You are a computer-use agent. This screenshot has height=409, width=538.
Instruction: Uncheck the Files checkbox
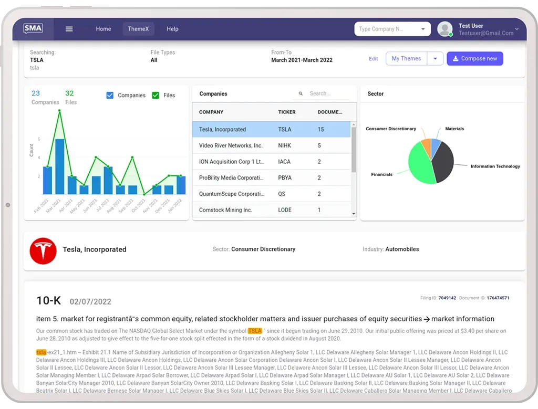[x=156, y=95]
